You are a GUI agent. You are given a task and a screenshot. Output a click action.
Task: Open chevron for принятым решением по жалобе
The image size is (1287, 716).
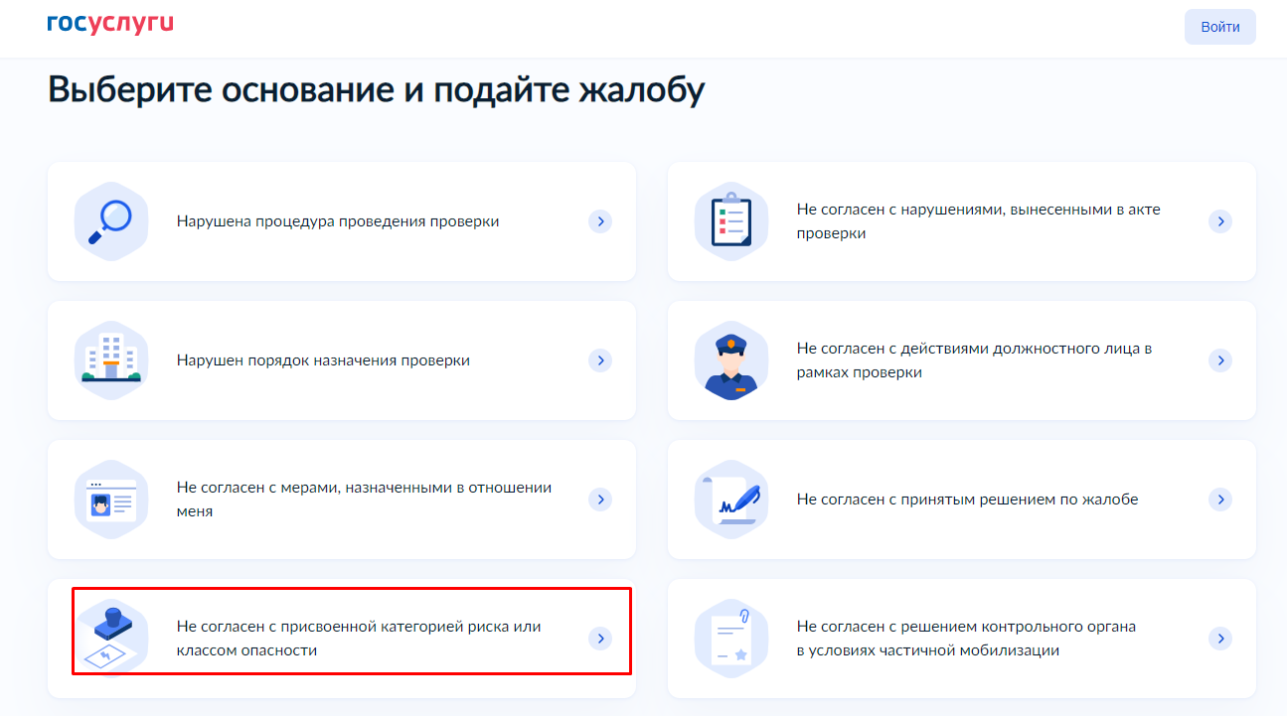click(x=1219, y=500)
